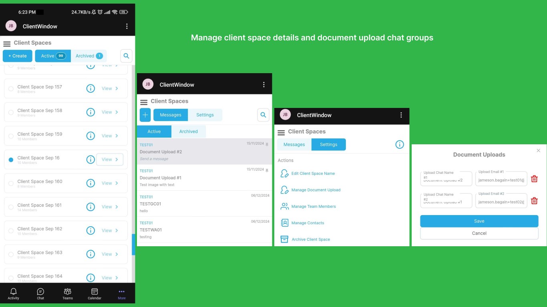Image resolution: width=547 pixels, height=307 pixels.
Task: Open three-dot menu in Settings panel header
Action: click(401, 115)
